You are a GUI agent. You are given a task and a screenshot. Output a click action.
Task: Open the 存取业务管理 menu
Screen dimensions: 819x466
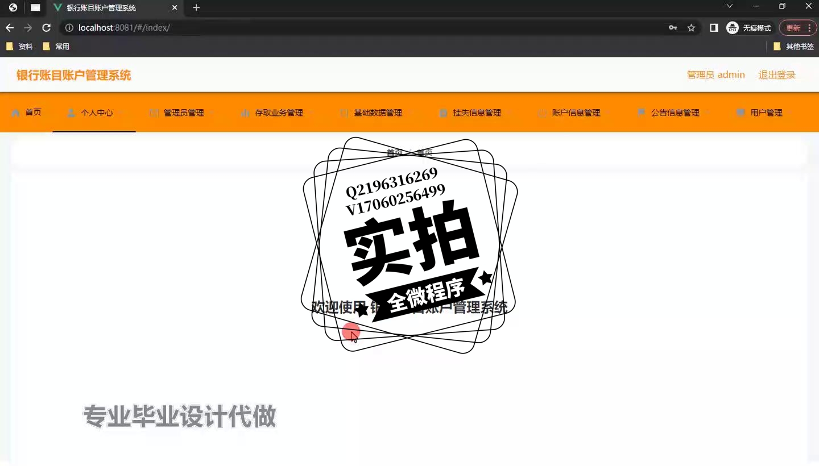[x=276, y=113]
